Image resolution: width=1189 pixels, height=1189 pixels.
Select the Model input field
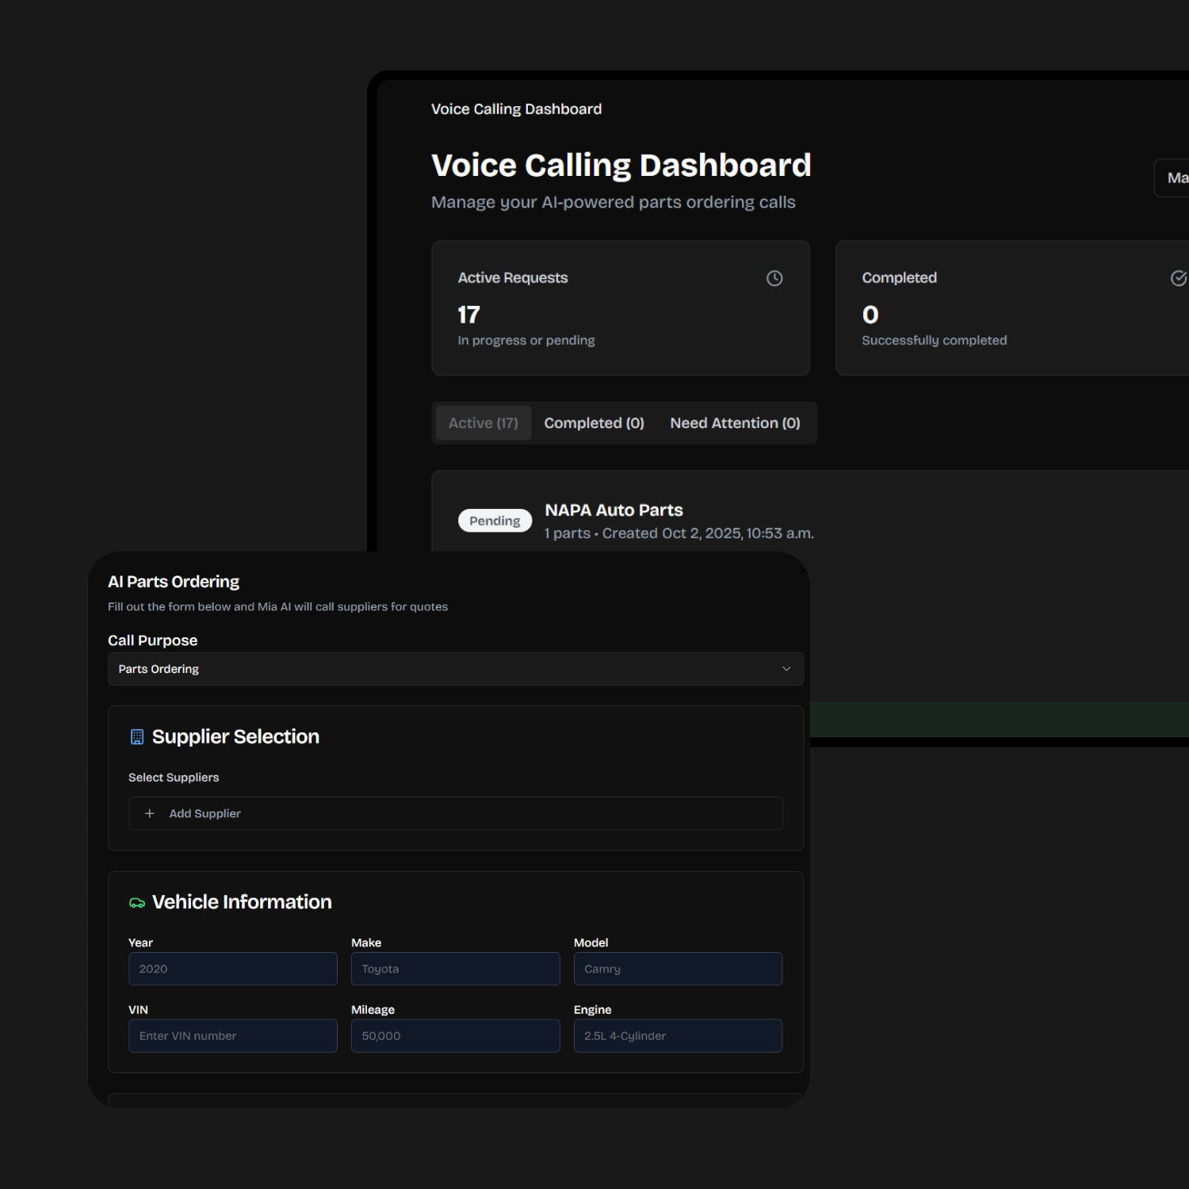point(678,969)
